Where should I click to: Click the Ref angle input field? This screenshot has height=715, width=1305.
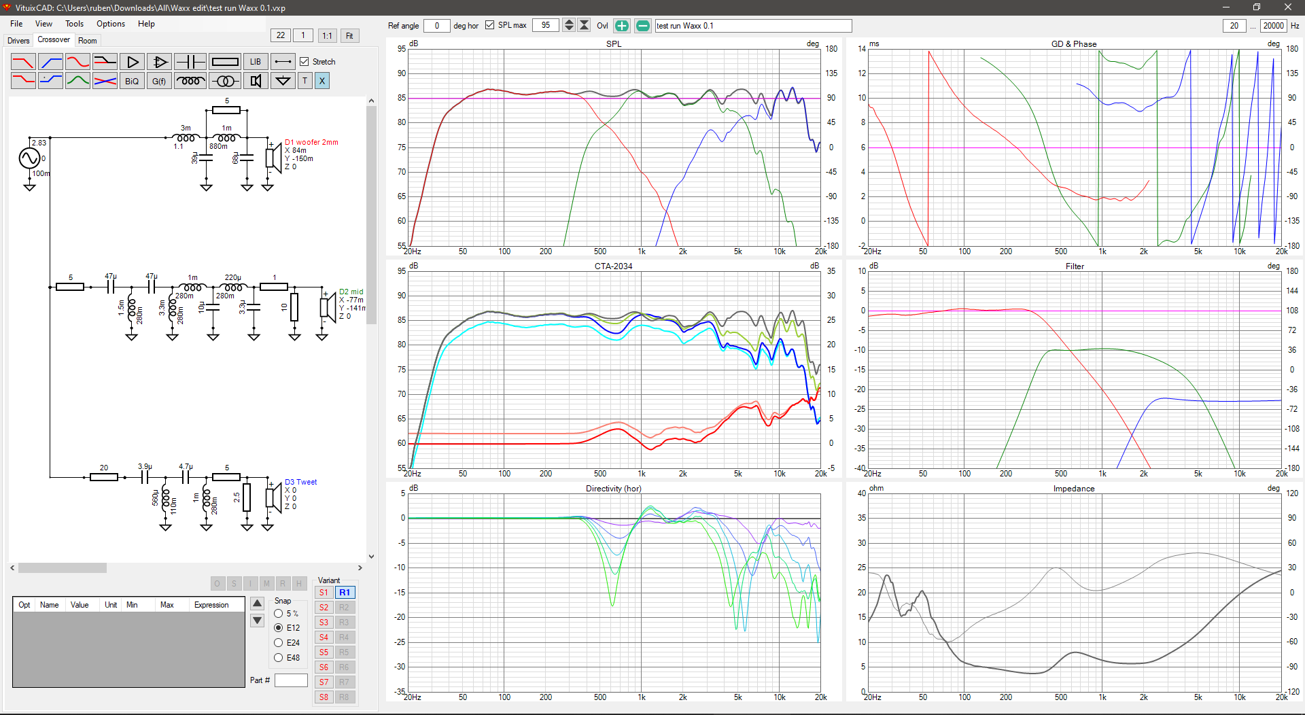pos(436,26)
